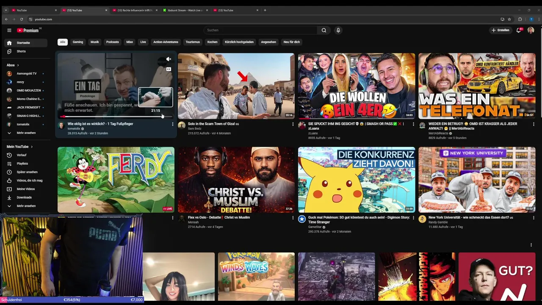The width and height of the screenshot is (542, 305).
Task: Go to Startseite in the sidebar
Action: pos(26,43)
